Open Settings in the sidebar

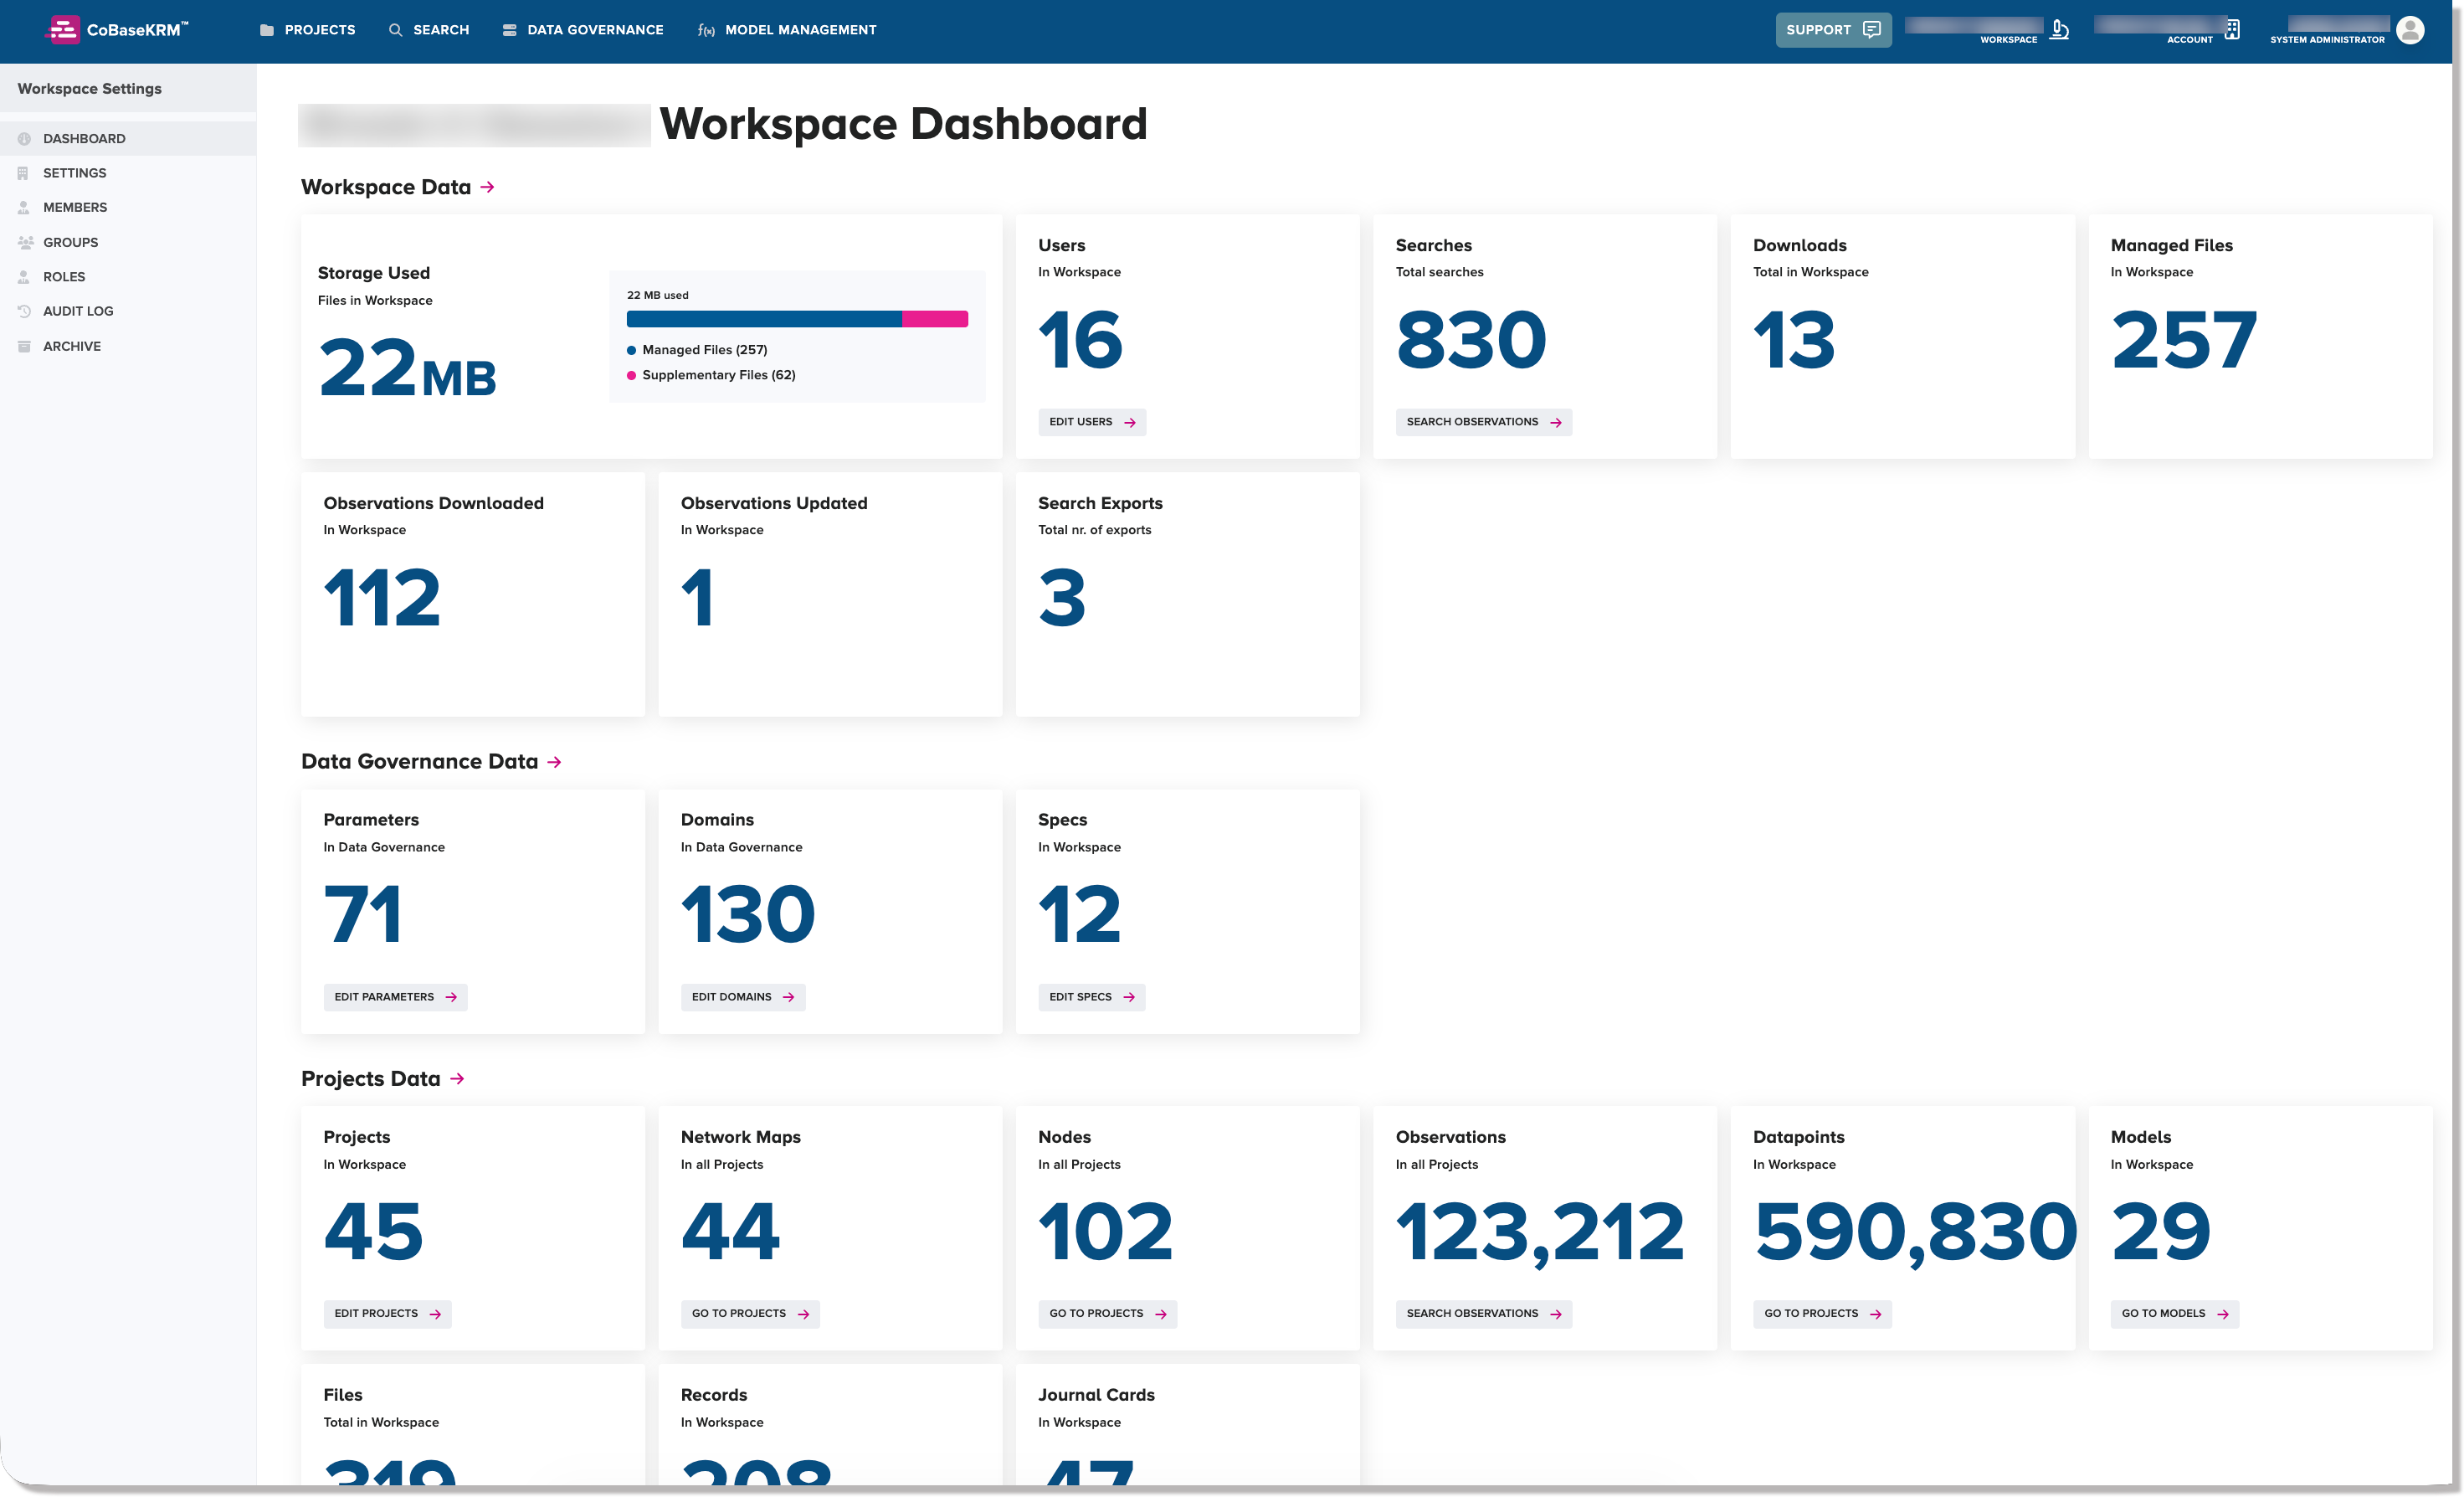pos(128,173)
